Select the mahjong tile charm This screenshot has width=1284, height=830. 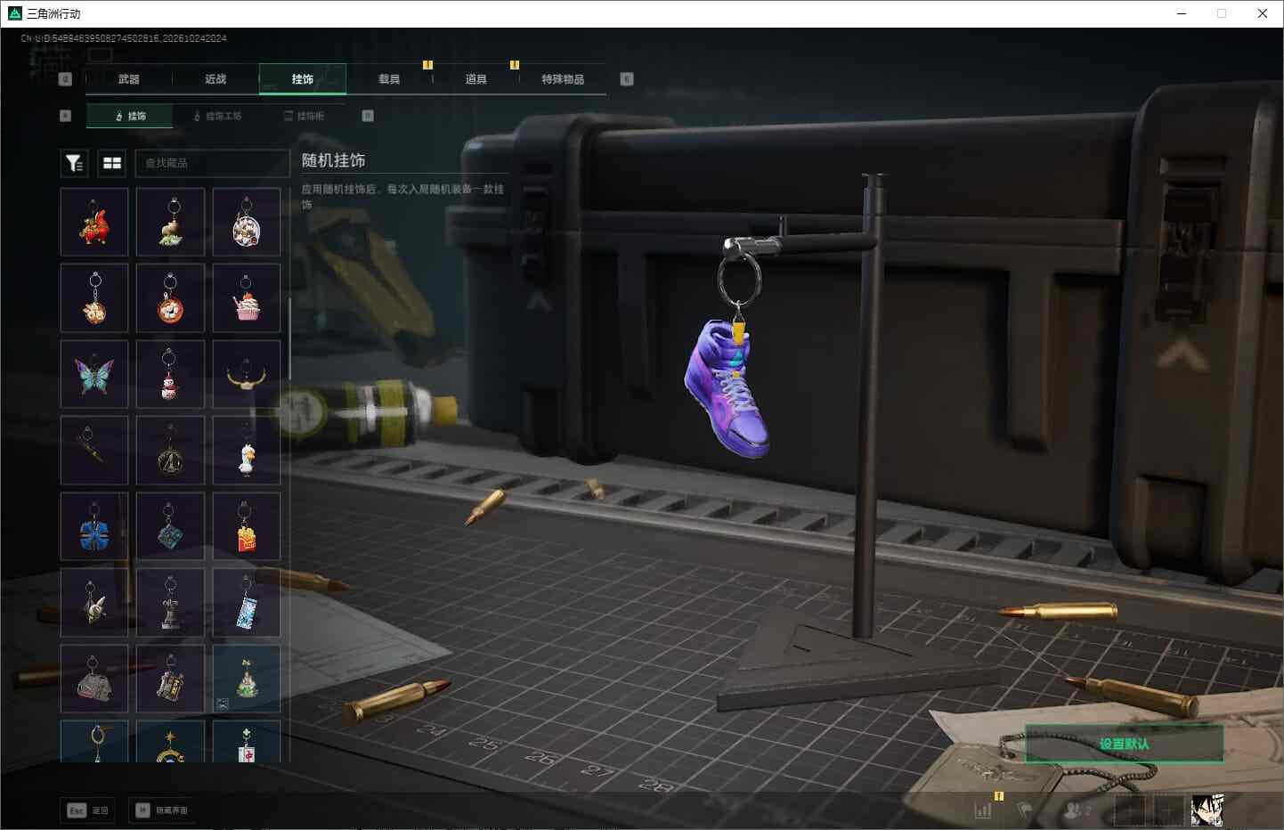[x=247, y=741]
